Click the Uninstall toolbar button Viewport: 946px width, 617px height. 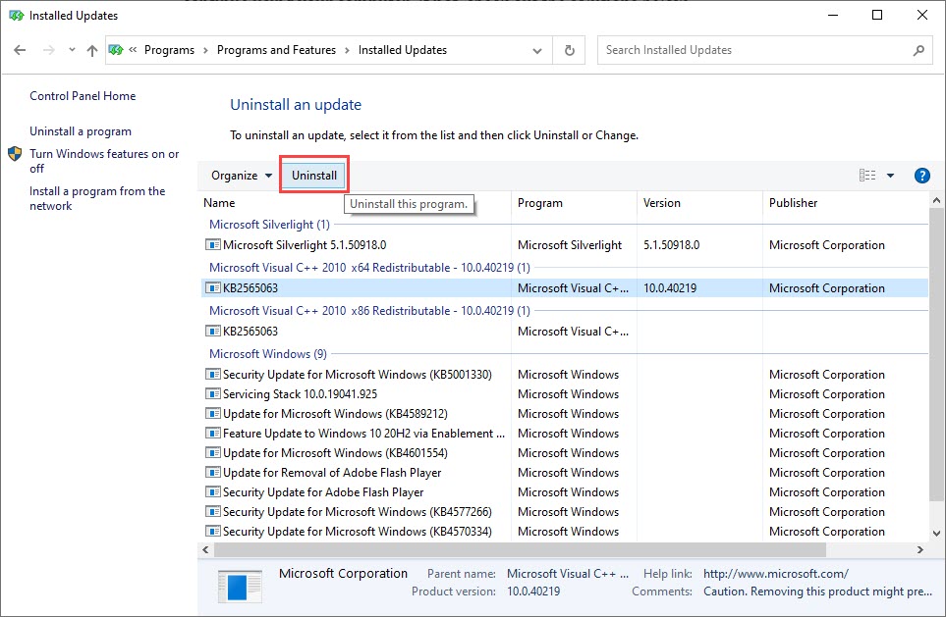[314, 176]
